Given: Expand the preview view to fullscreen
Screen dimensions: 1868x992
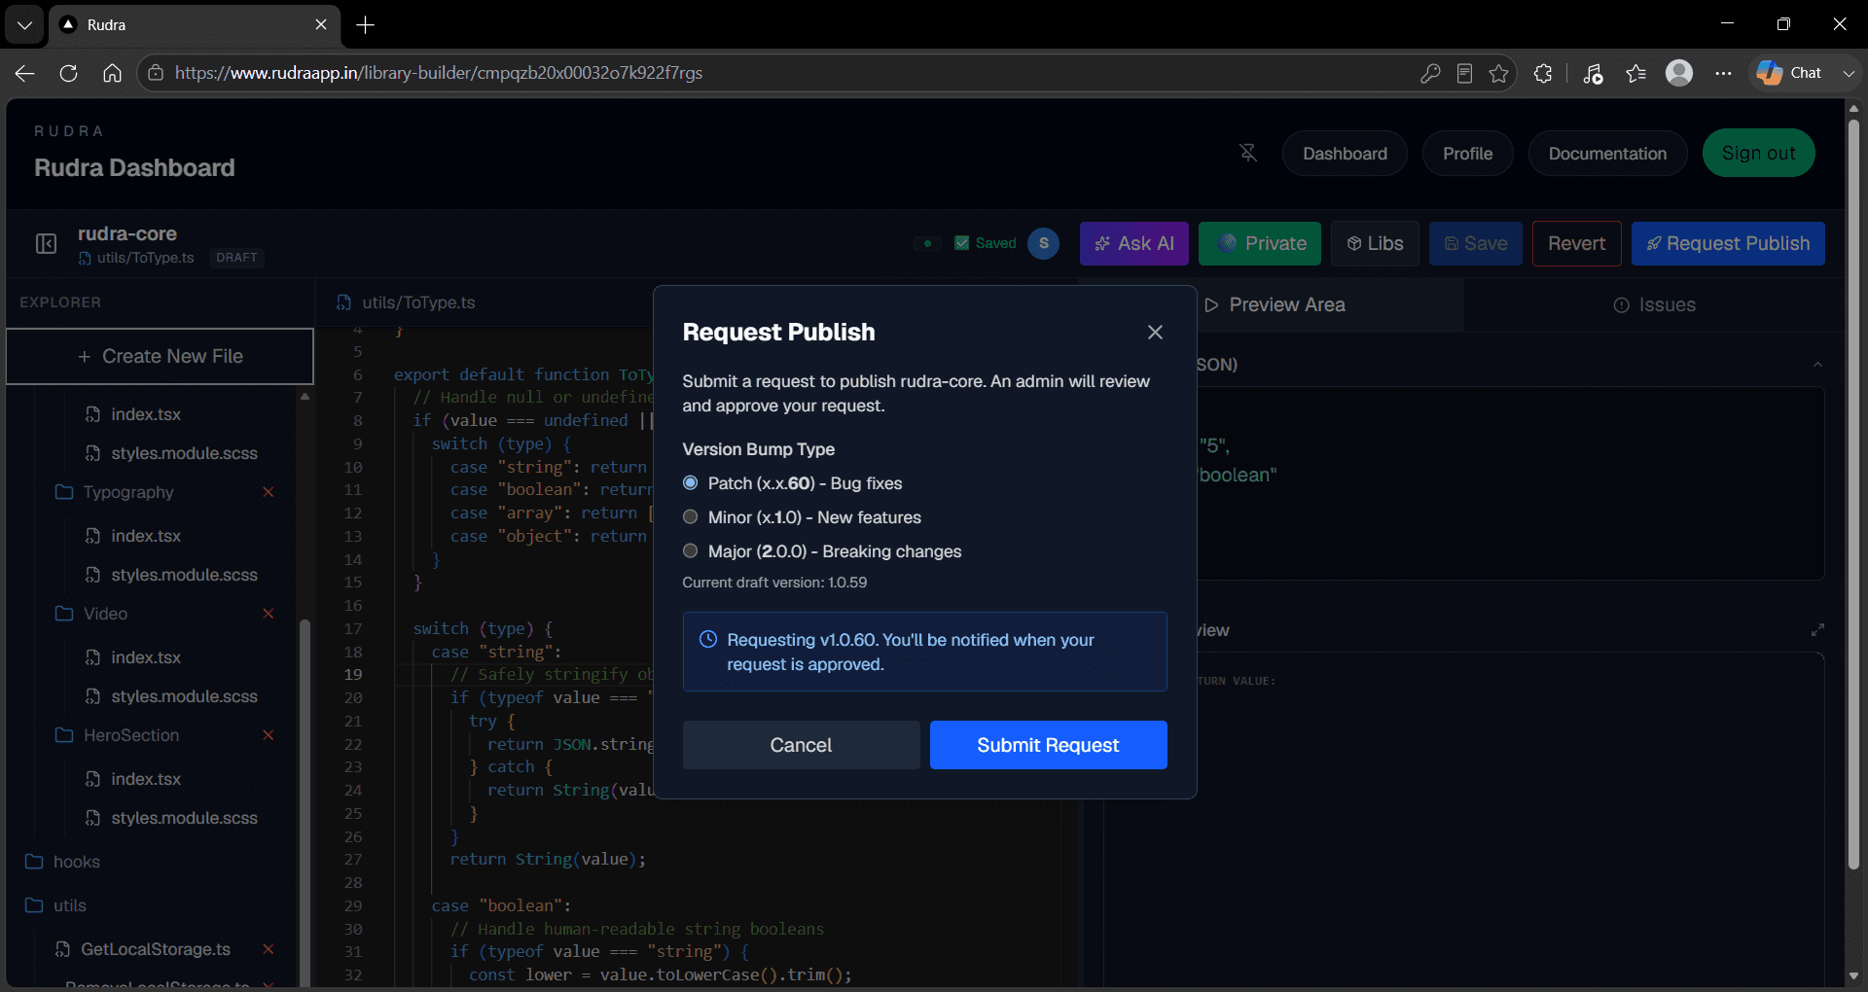Looking at the screenshot, I should tap(1817, 630).
